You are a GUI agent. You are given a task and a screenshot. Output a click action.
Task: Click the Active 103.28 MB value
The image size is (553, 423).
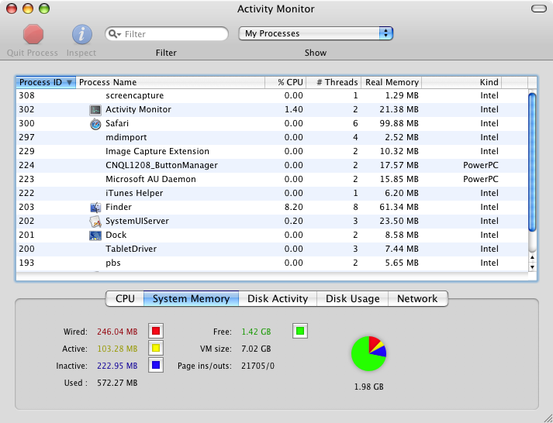(x=117, y=349)
